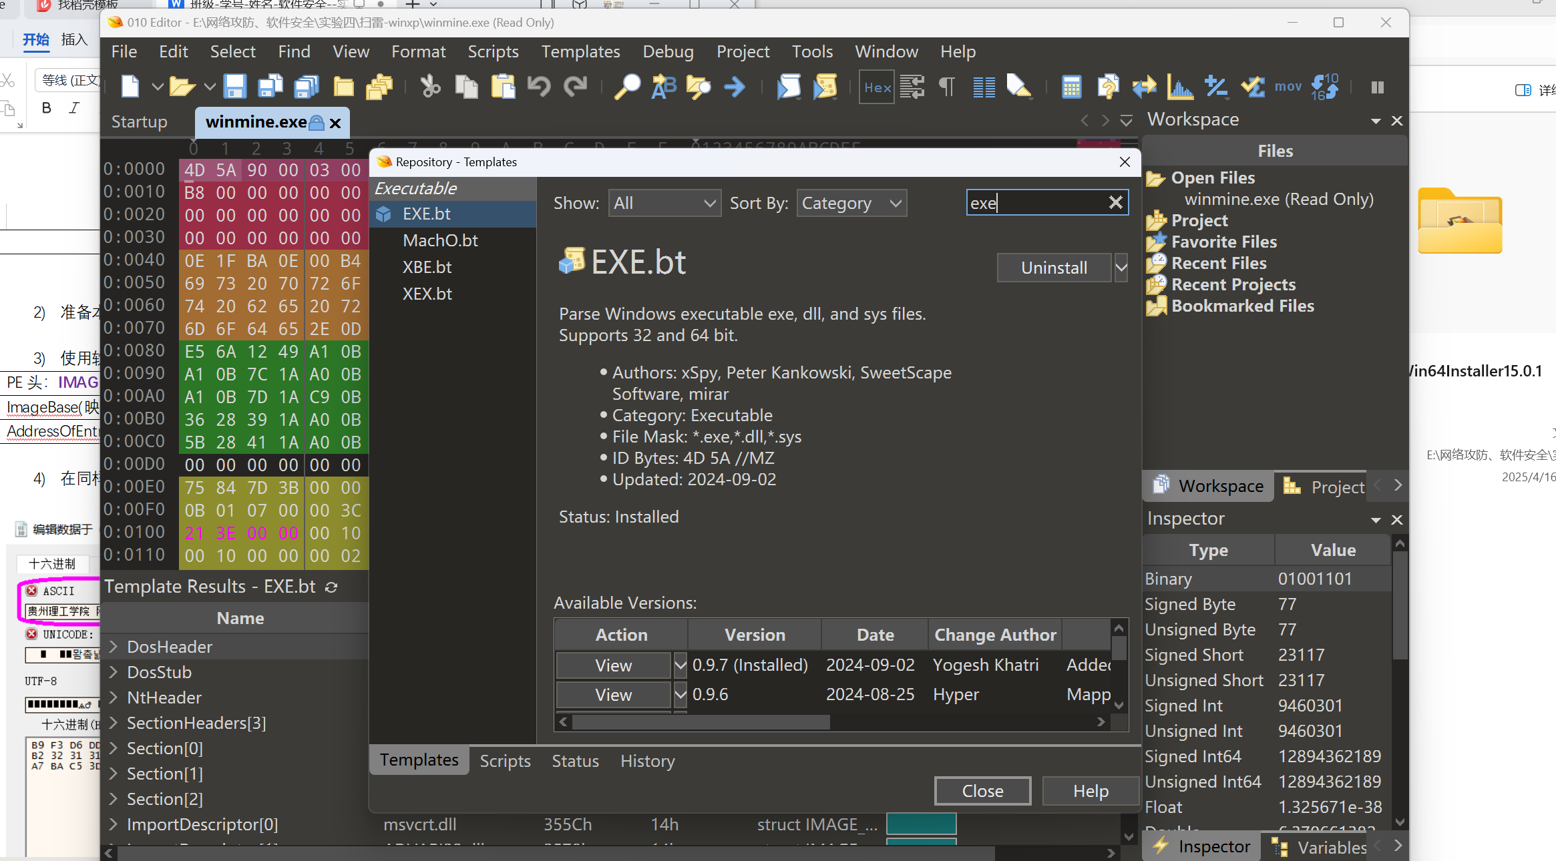This screenshot has width=1556, height=861.
Task: Expand the NtHeader tree node
Action: 114,697
